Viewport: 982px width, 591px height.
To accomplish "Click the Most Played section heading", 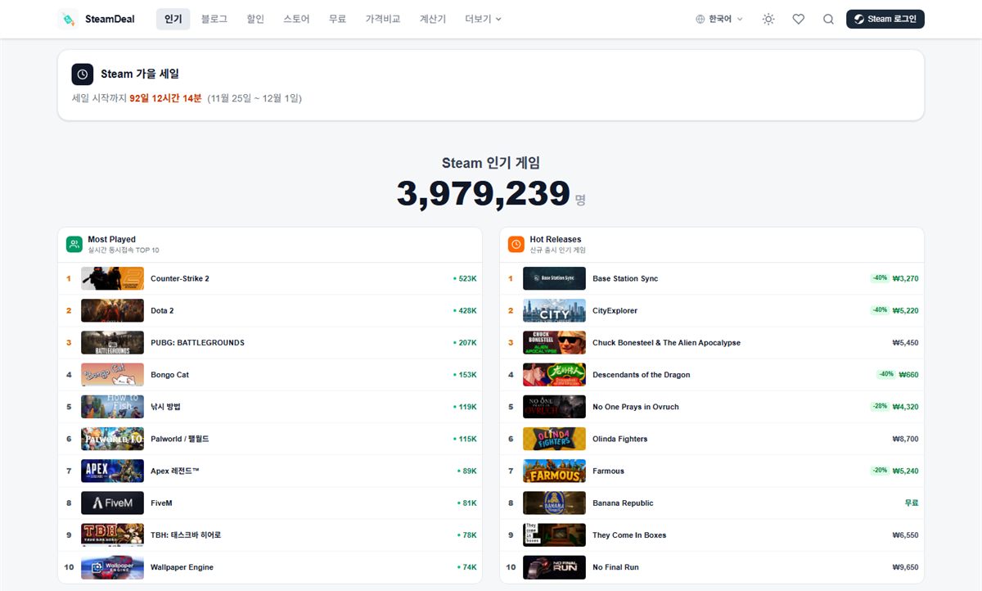I will click(112, 239).
